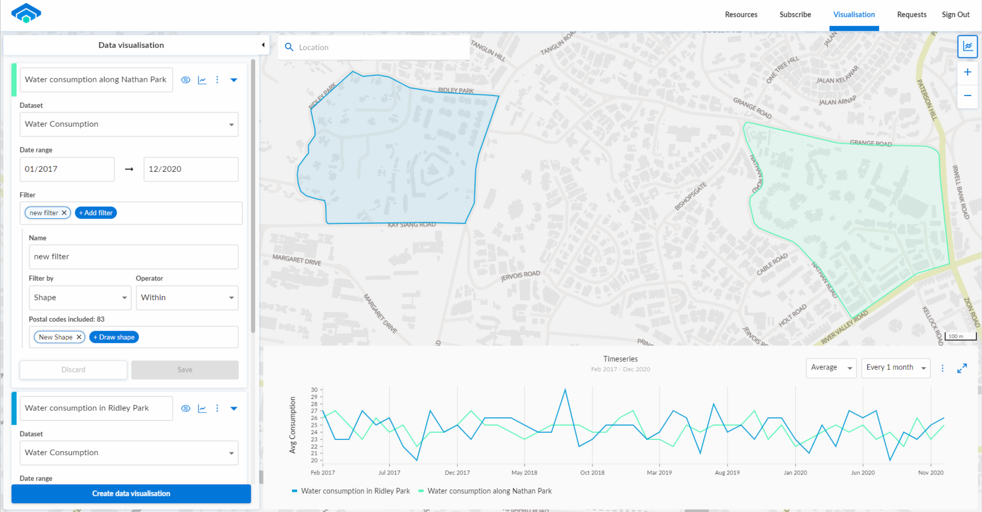The height and width of the screenshot is (512, 982).
Task: Click the filter Name input field
Action: (x=133, y=257)
